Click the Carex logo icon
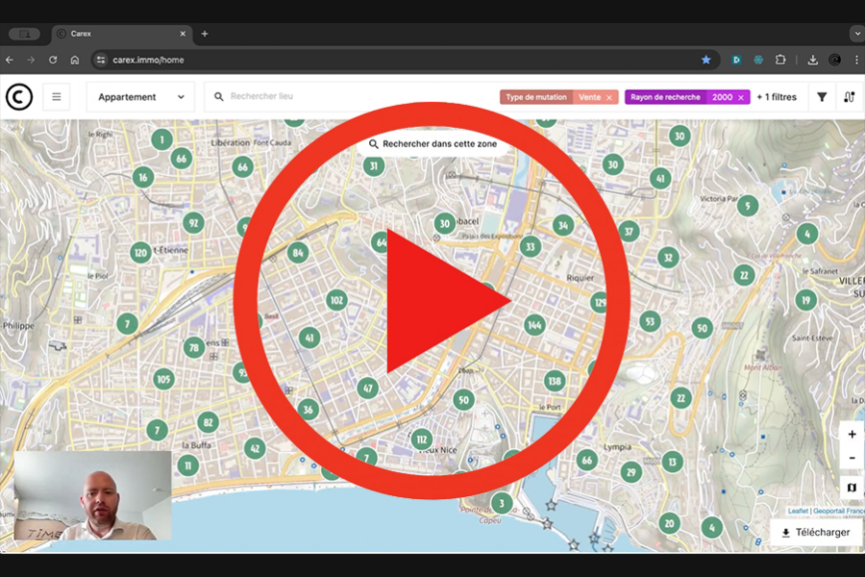Viewport: 865px width, 577px height. [19, 97]
